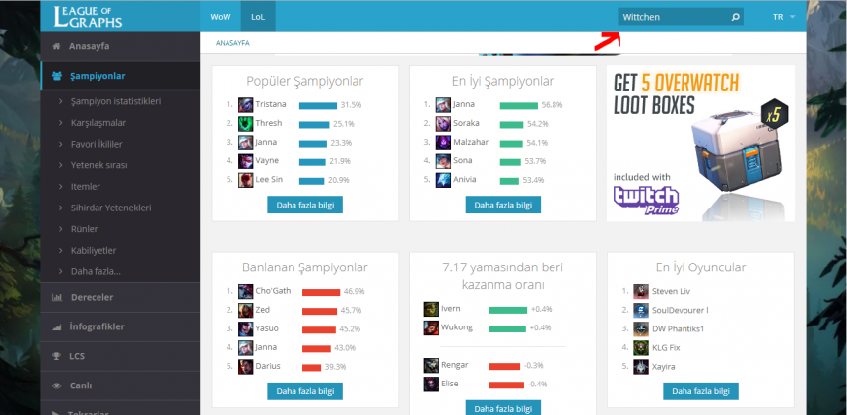Screen dimensions: 847x415
Task: Click Wukong's champion portrait
Action: (431, 328)
